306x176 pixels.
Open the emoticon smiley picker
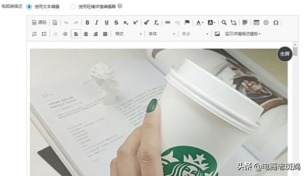[x=266, y=22]
